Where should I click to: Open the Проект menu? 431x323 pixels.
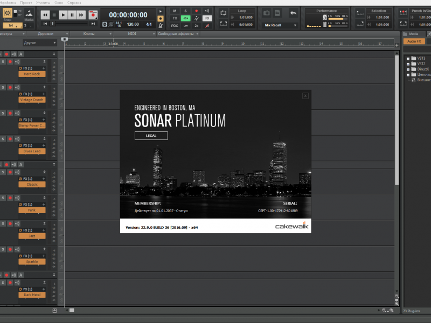(26, 3)
